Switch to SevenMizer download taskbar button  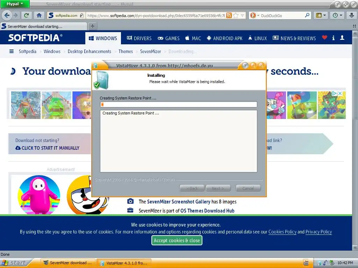click(x=68, y=263)
